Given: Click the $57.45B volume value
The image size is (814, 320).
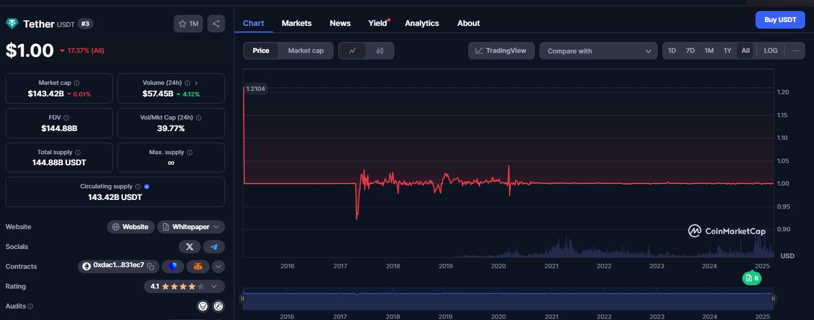Looking at the screenshot, I should (158, 94).
